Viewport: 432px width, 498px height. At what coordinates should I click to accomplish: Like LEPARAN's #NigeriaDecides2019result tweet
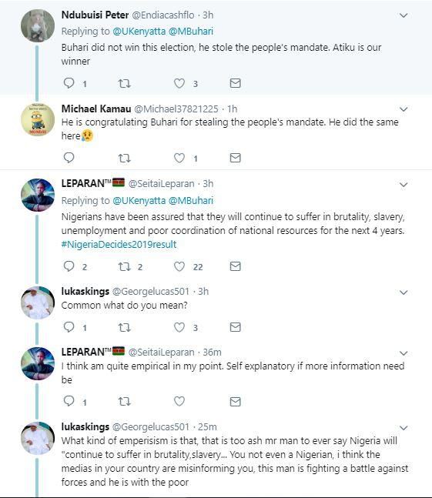point(179,266)
